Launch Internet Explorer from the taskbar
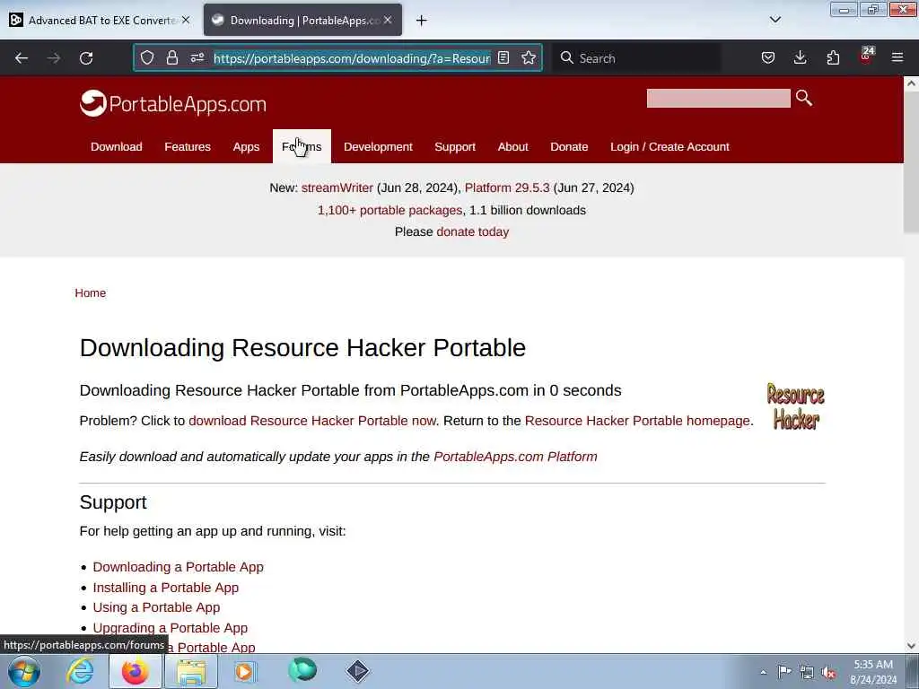This screenshot has width=919, height=689. coord(80,671)
